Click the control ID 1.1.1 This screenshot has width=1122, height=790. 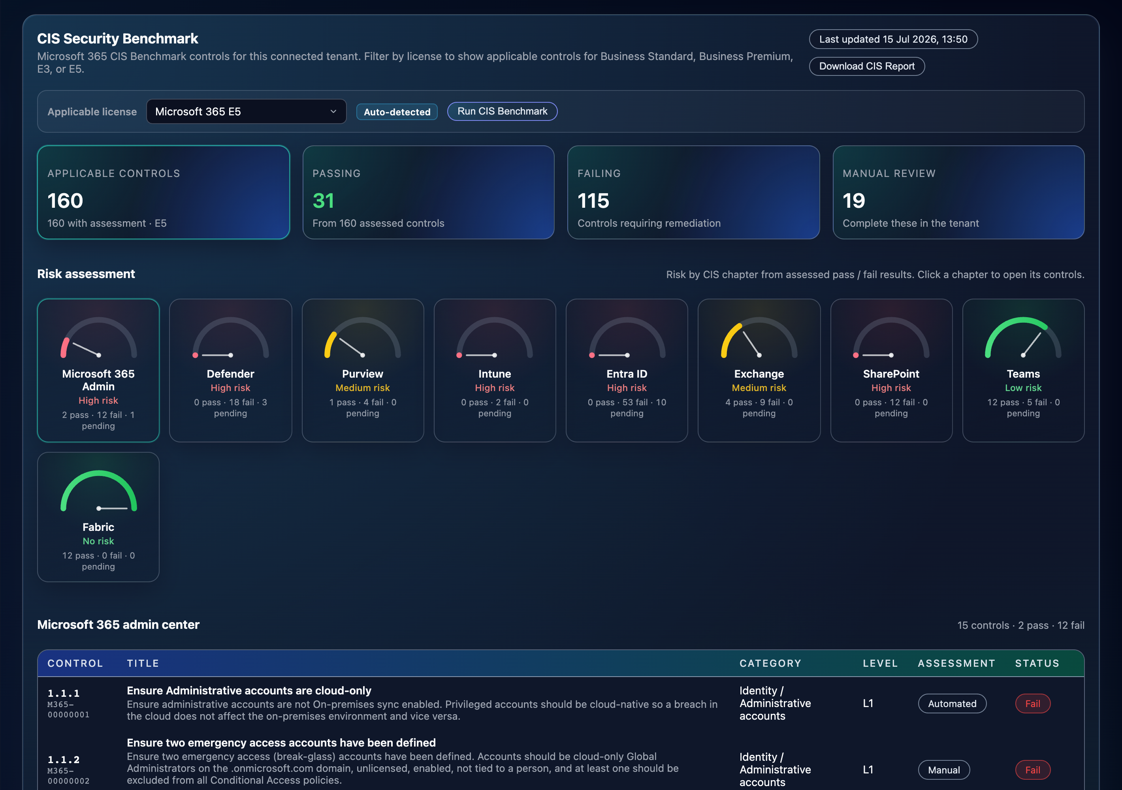[64, 693]
